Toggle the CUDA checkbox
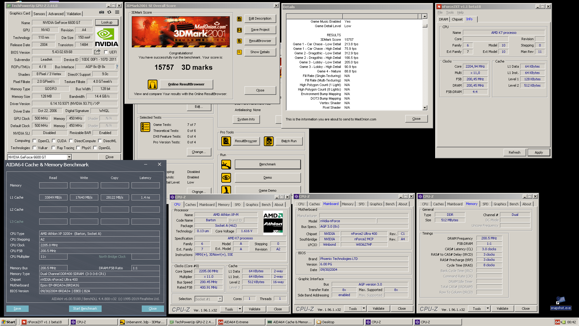Viewport: 579px width, 326px height. pyautogui.click(x=54, y=141)
